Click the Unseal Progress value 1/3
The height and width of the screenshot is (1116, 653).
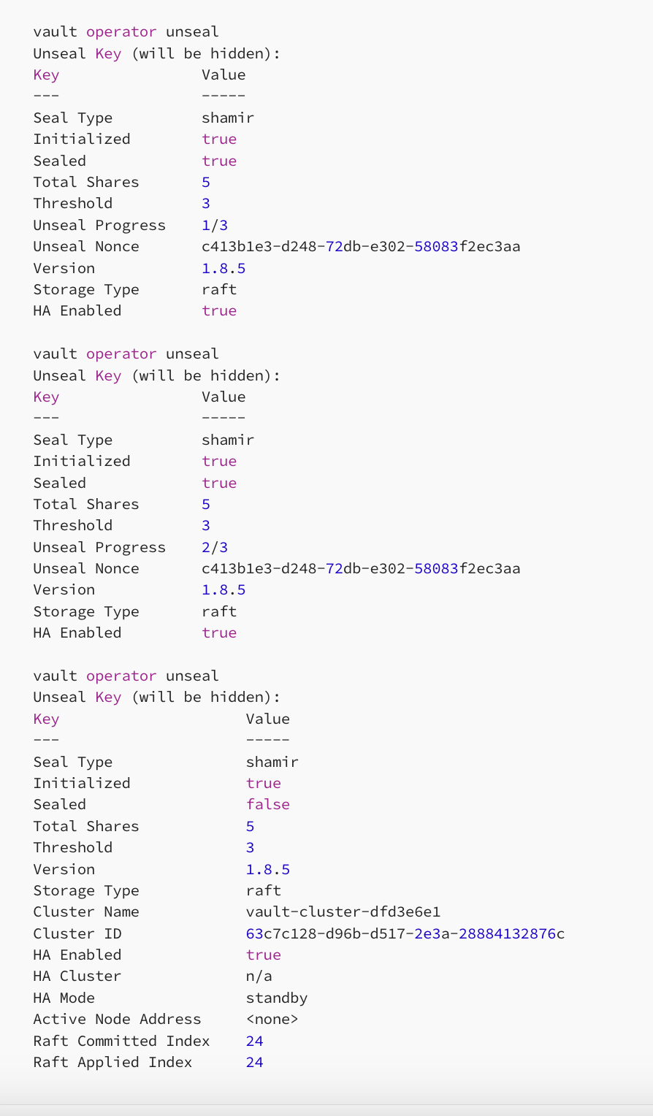215,225
